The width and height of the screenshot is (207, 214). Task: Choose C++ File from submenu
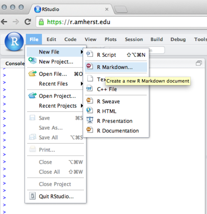116,89
